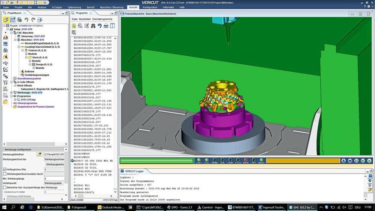Toggle the Anfängliches Wkz. checkbox
This screenshot has height=211, width=375.
pyautogui.click(x=5, y=169)
